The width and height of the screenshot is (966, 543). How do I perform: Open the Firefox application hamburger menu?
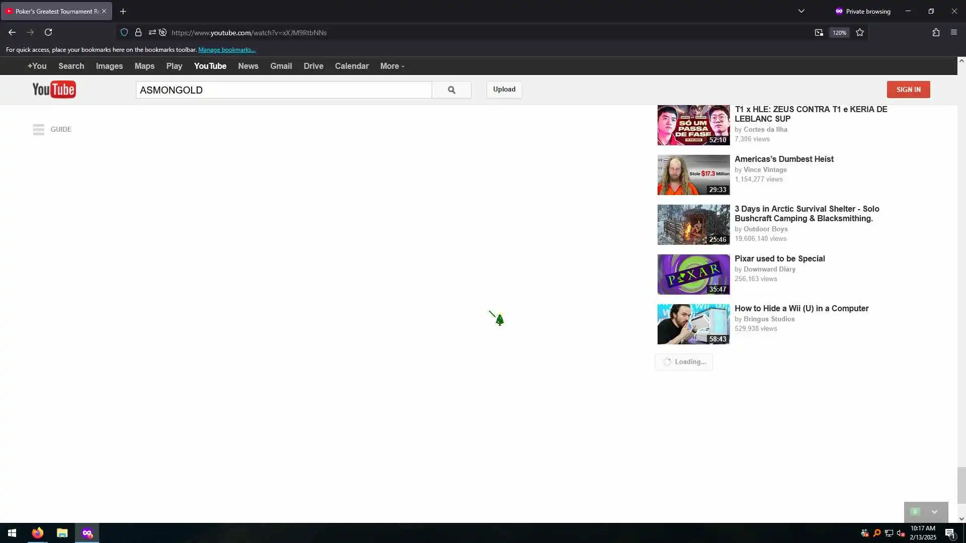[954, 32]
